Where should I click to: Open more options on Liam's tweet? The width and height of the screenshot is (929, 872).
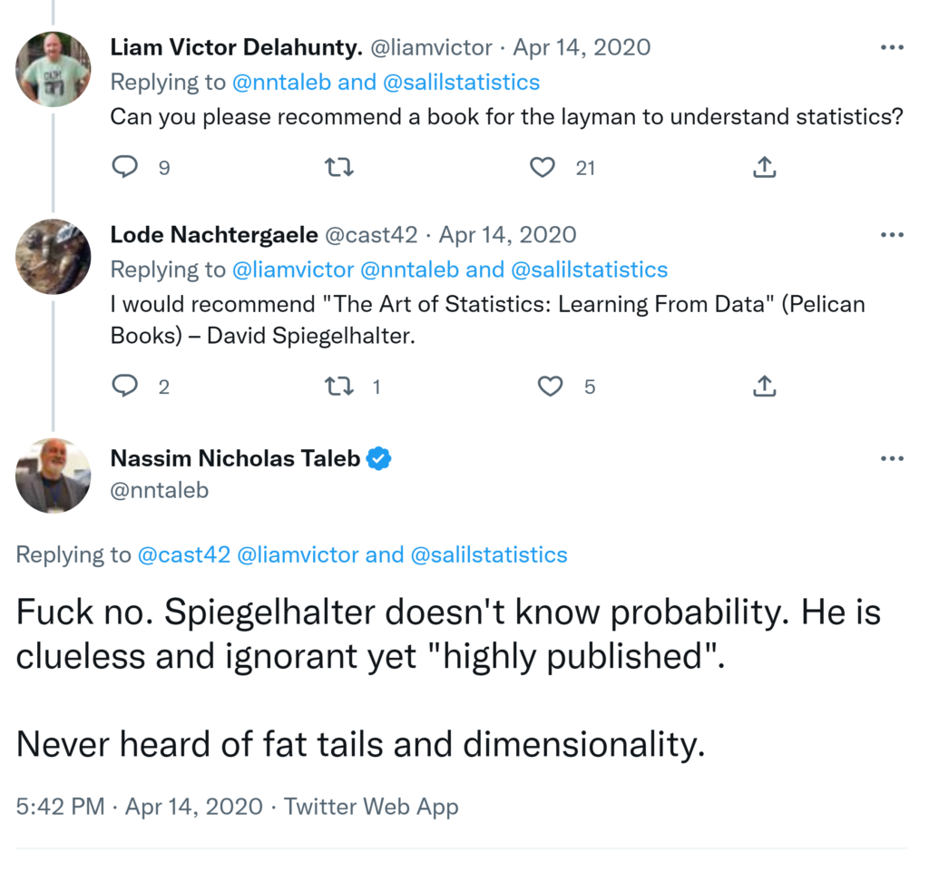(892, 47)
